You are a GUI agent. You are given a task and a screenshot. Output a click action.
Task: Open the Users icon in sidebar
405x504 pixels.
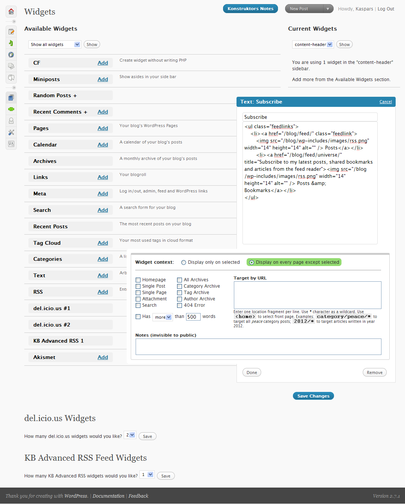click(11, 121)
